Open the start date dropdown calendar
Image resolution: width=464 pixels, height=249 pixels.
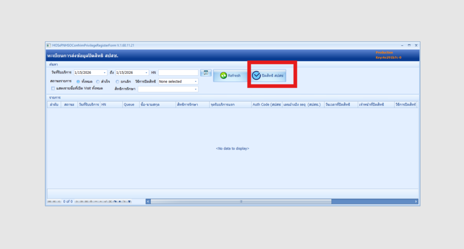pyautogui.click(x=105, y=73)
